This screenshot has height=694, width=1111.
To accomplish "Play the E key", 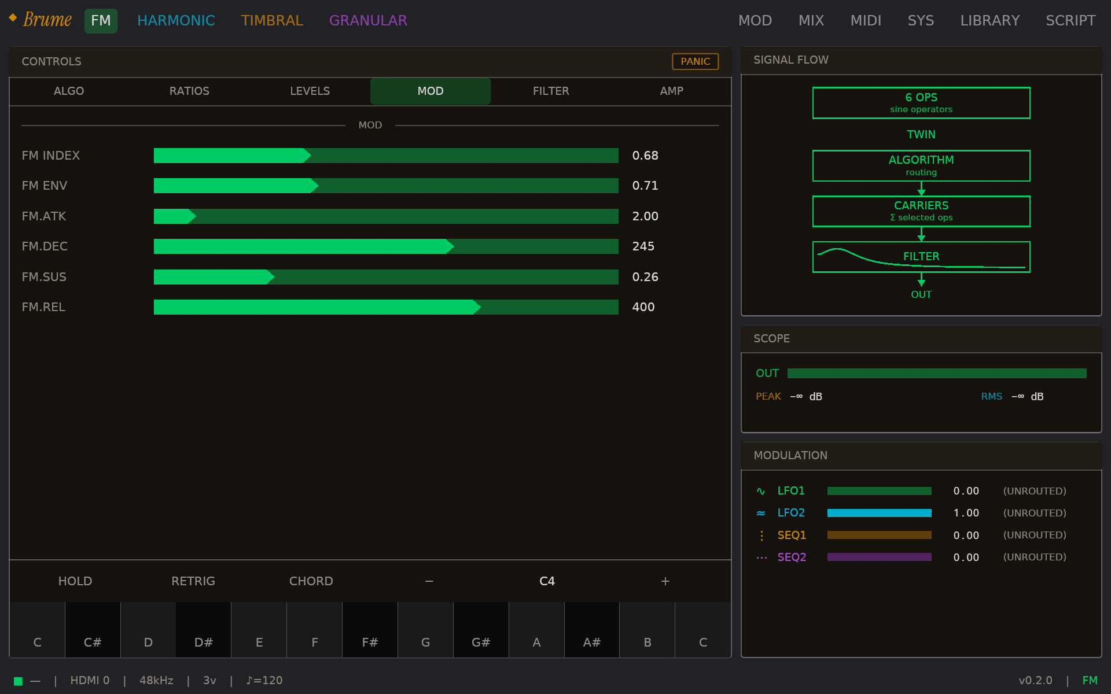I will [259, 630].
